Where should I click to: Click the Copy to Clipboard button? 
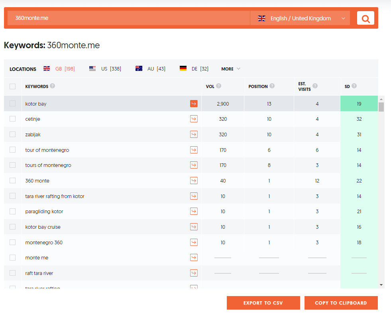(x=341, y=303)
